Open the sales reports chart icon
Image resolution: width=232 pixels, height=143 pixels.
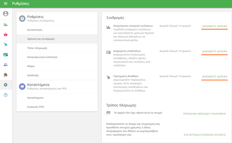click(6, 25)
